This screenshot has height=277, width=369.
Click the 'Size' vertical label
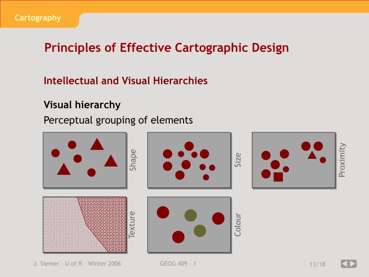click(238, 160)
